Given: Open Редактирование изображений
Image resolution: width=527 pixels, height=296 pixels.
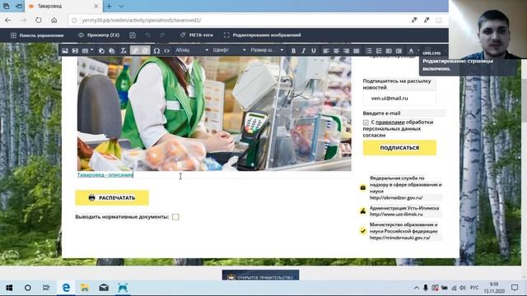Looking at the screenshot, I should (x=263, y=35).
